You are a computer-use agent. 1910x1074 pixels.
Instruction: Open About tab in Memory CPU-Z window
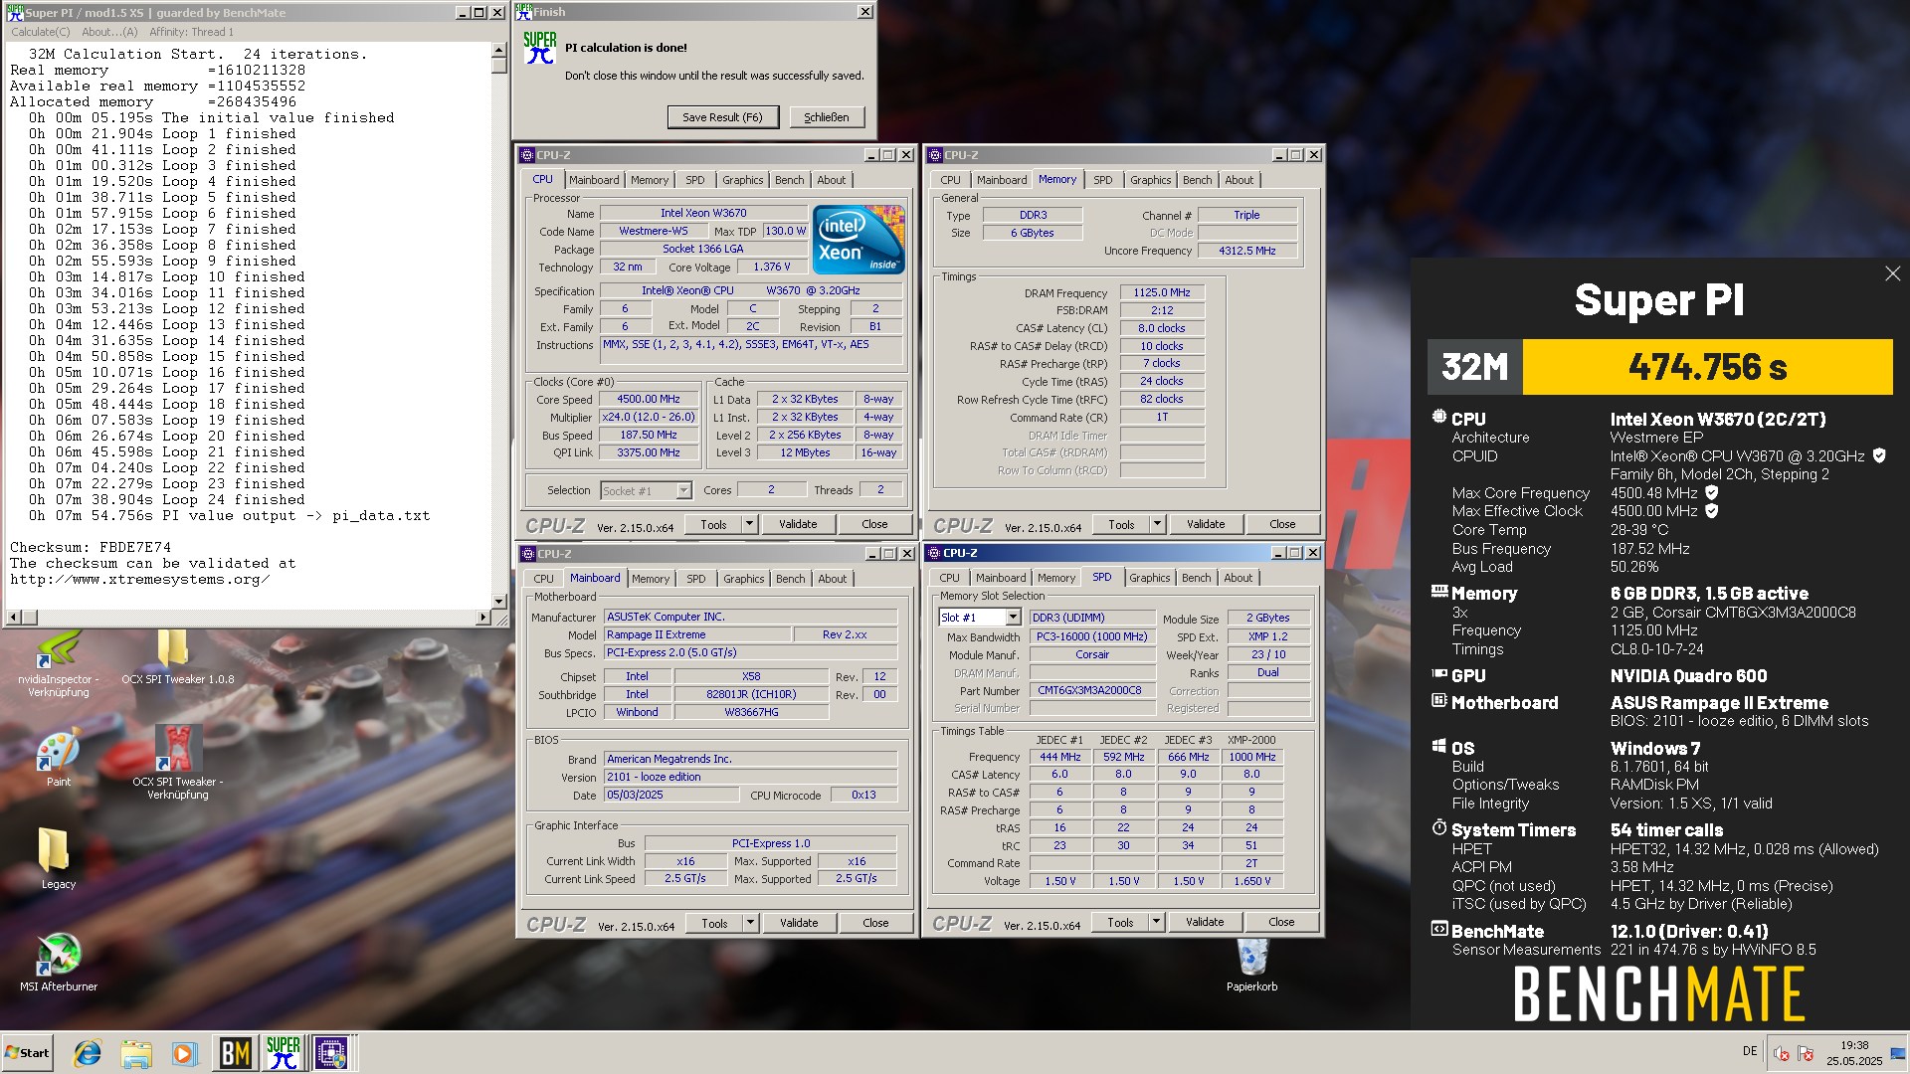click(1239, 180)
